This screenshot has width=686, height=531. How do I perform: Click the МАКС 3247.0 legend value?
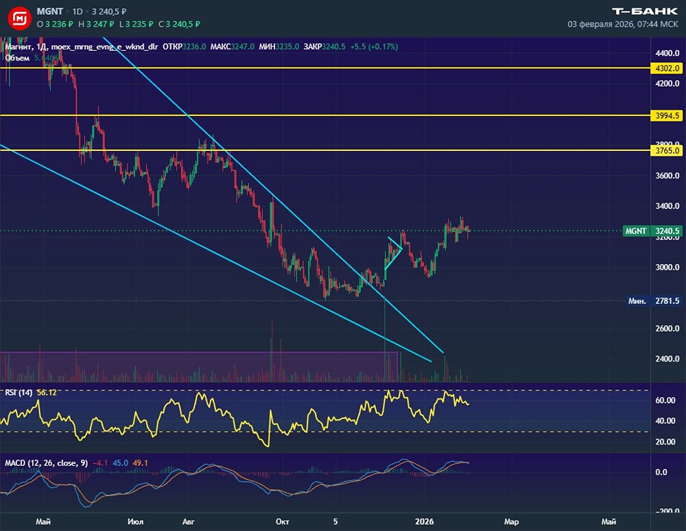point(233,47)
